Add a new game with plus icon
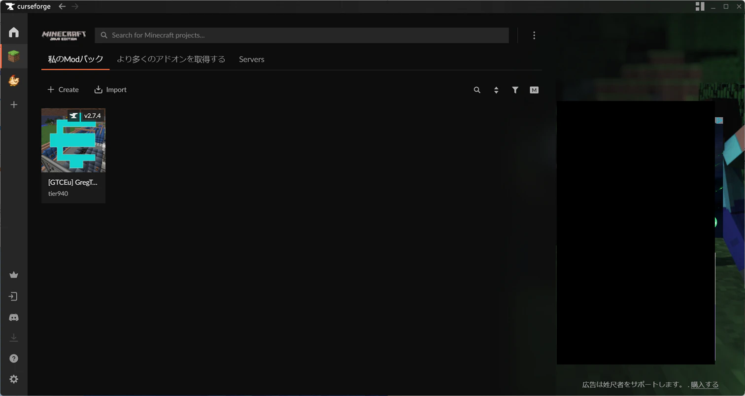Screen dimensions: 745x396 pyautogui.click(x=14, y=104)
